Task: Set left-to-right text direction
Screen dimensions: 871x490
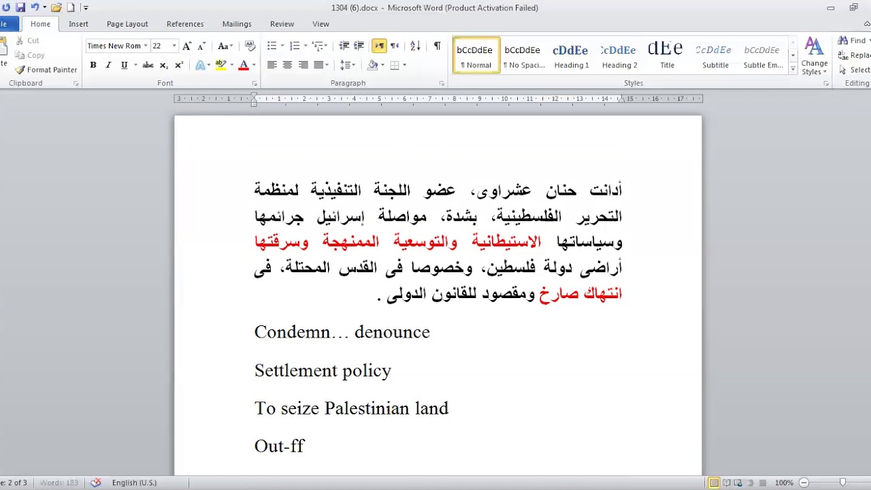Action: coord(379,46)
